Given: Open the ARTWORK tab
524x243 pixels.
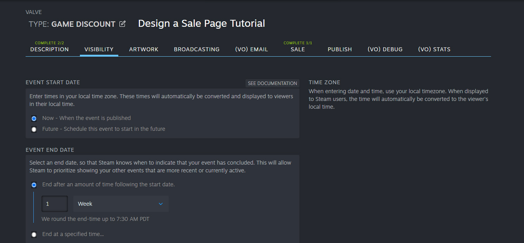Looking at the screenshot, I should click(144, 49).
